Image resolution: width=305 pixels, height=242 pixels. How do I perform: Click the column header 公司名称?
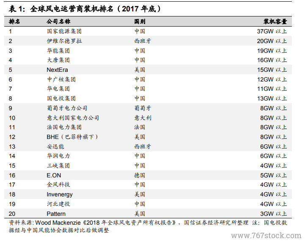coord(58,22)
